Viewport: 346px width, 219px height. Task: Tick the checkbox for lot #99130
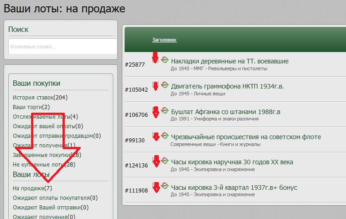point(155,136)
